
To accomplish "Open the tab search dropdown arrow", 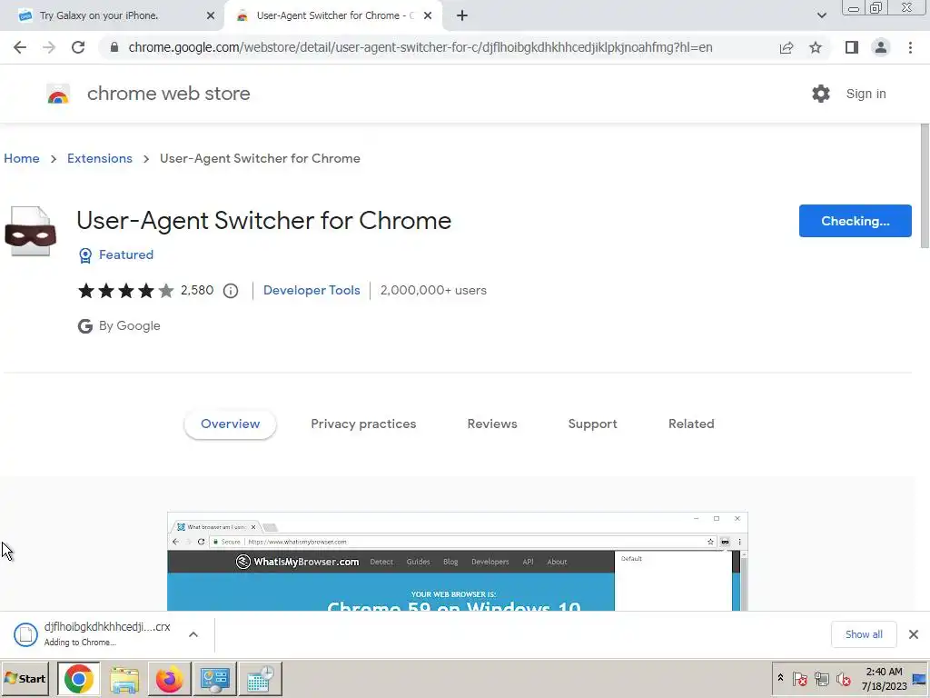I will pyautogui.click(x=821, y=16).
